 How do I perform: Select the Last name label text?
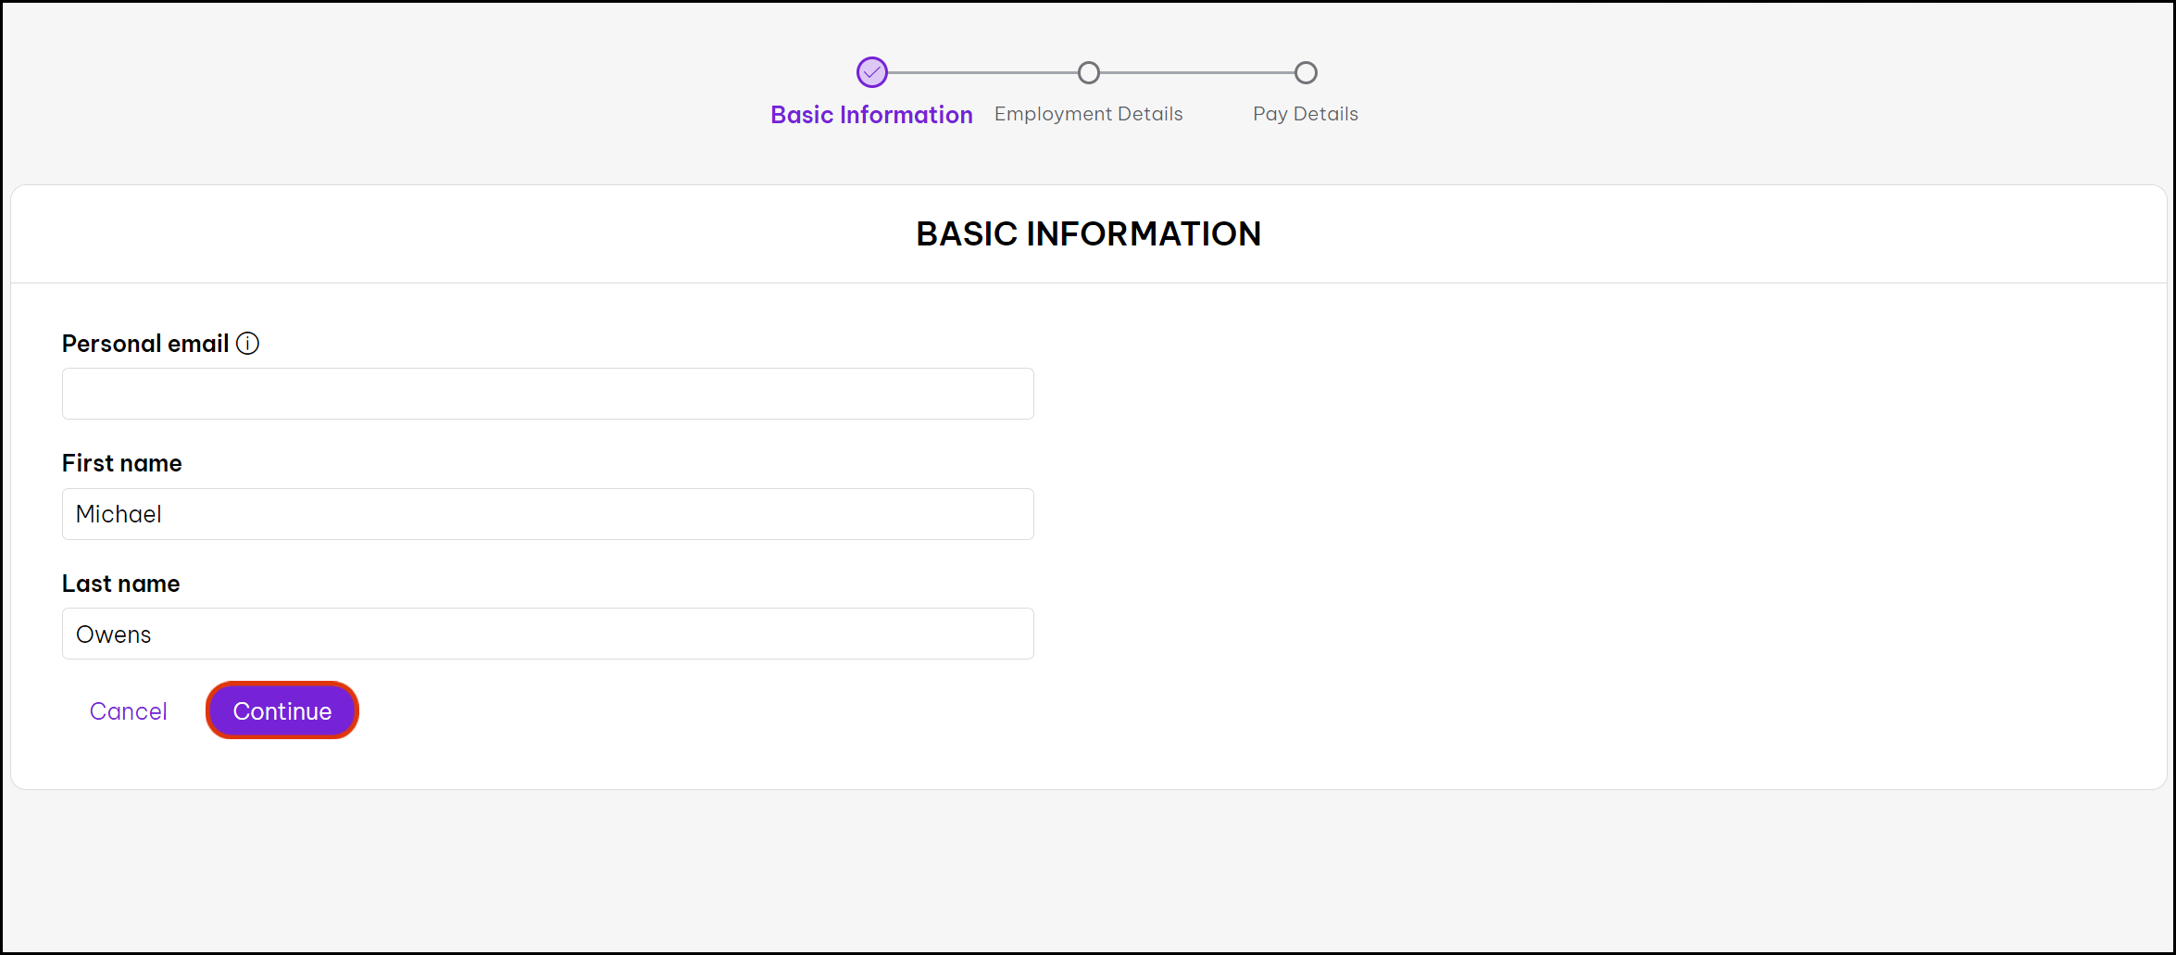(x=120, y=583)
